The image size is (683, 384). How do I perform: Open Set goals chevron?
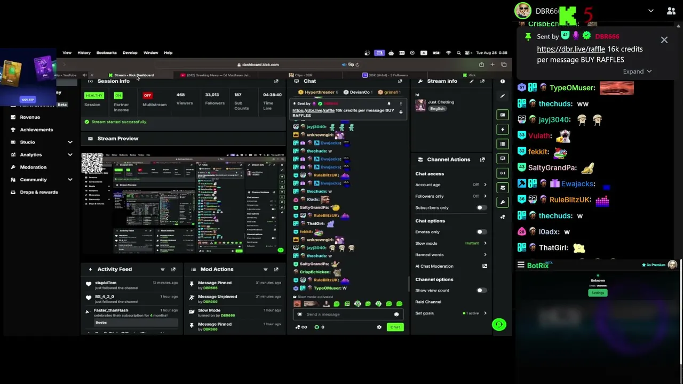[x=485, y=313]
